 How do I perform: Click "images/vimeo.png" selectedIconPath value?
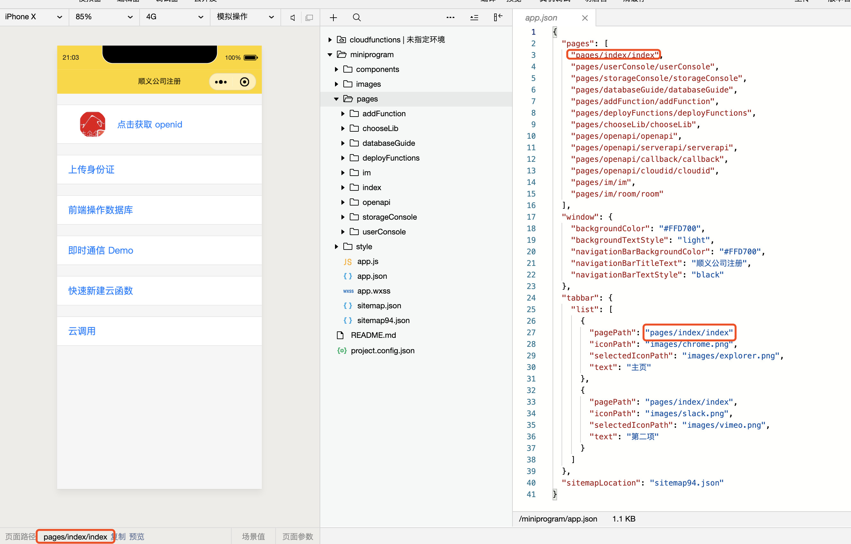(x=724, y=425)
